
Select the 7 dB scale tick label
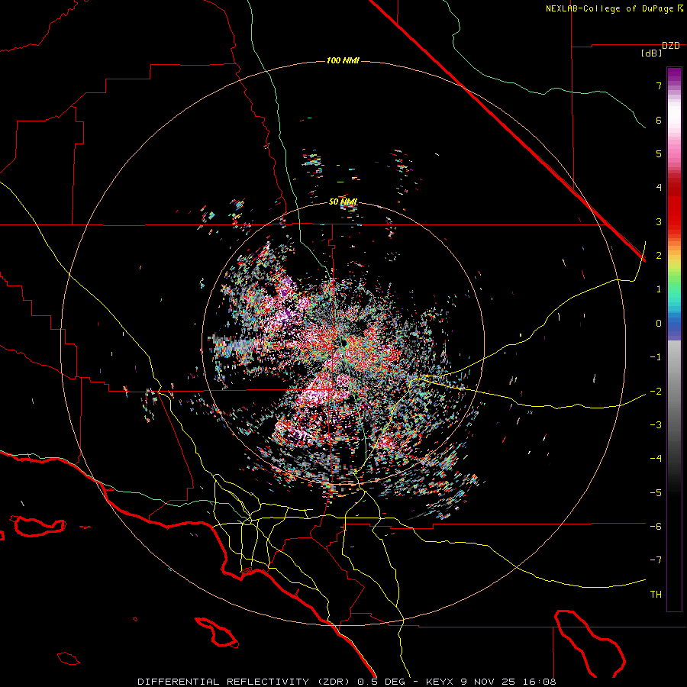[x=659, y=85]
